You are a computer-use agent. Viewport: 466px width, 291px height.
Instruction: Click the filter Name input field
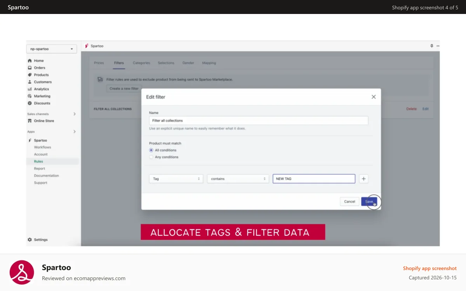259,121
